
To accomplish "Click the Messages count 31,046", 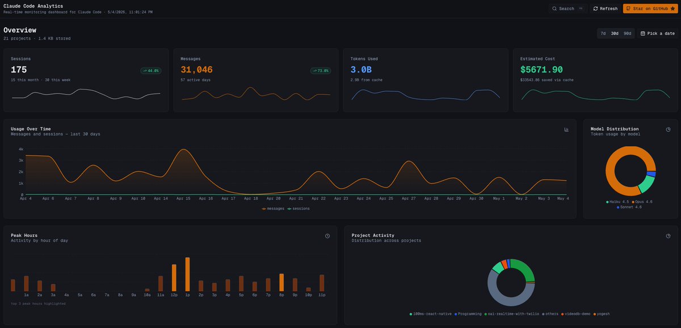I will pyautogui.click(x=196, y=70).
